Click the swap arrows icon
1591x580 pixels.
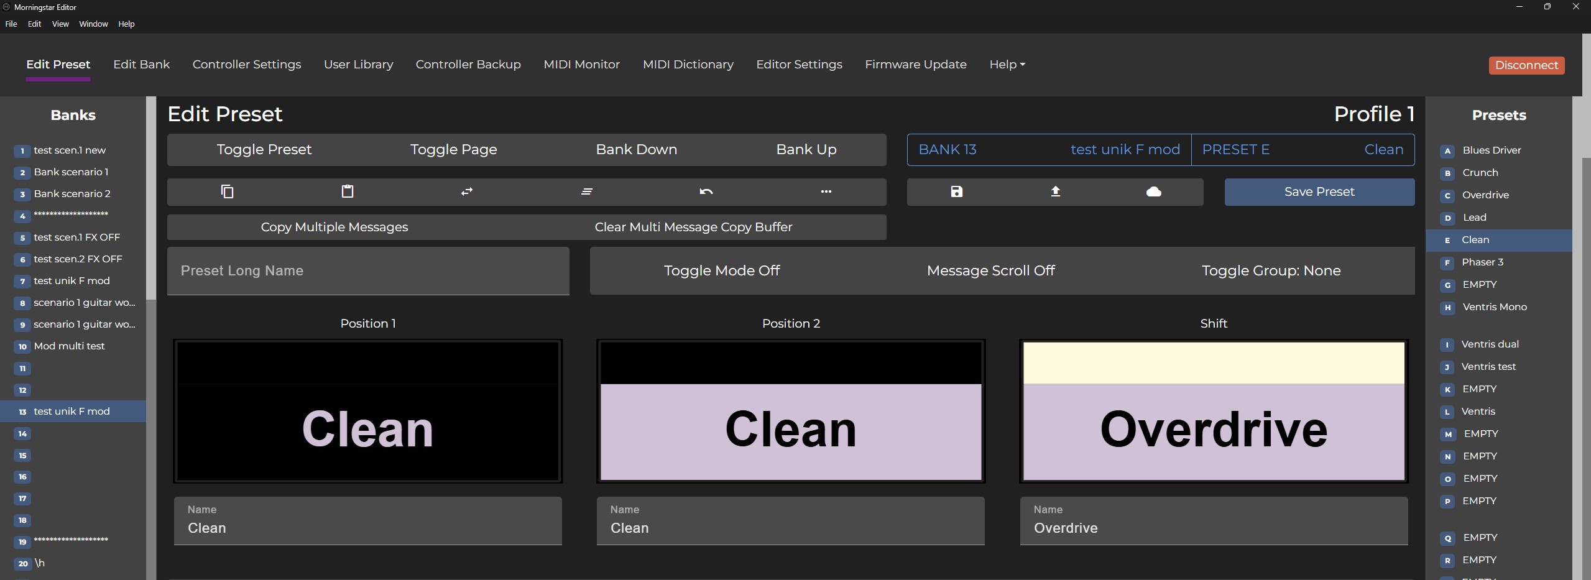[467, 191]
